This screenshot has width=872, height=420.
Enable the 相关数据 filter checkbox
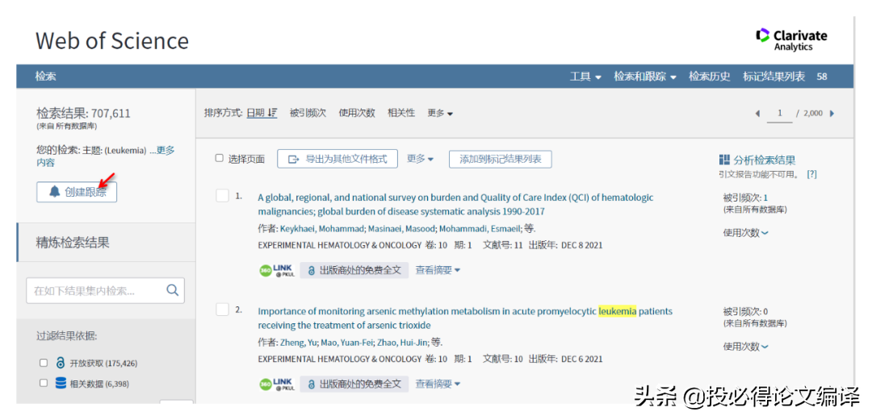(44, 384)
